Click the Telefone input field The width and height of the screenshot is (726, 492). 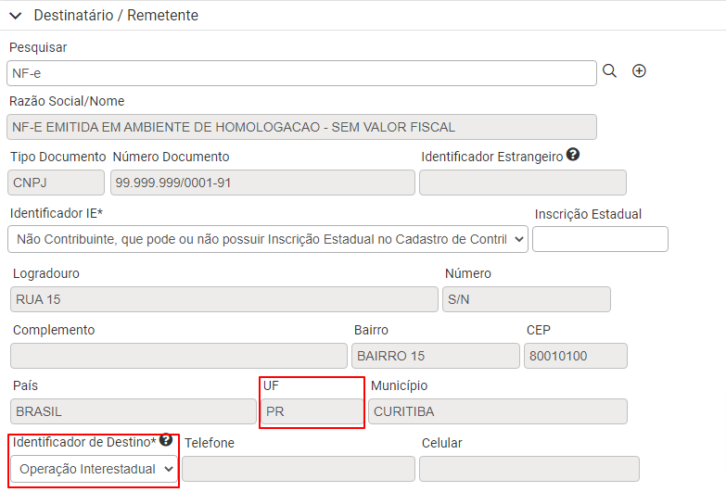point(299,469)
